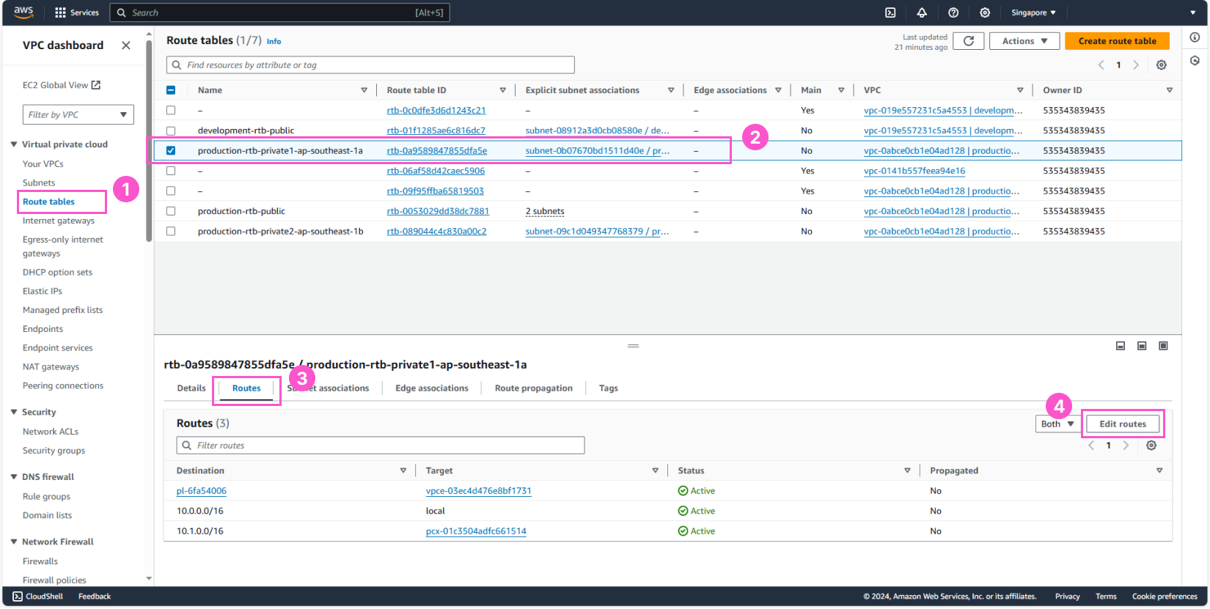Image resolution: width=1210 pixels, height=609 pixels.
Task: Click the sidebar vertical scrollbar
Action: coord(149,139)
